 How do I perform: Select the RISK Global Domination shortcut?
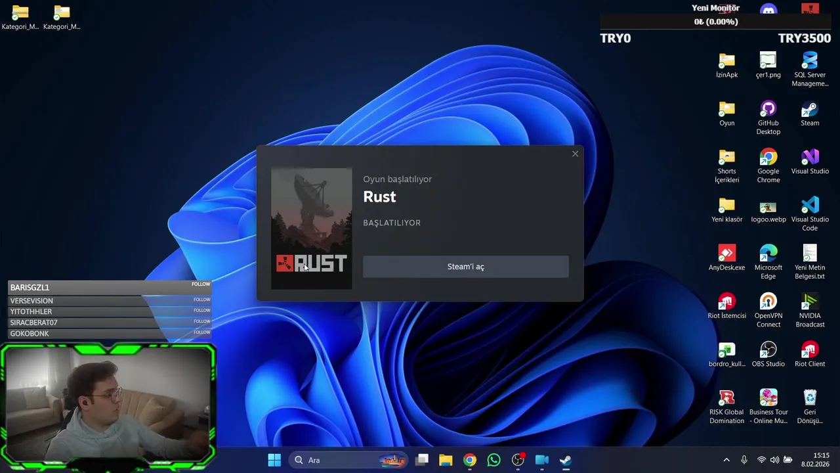tap(726, 407)
